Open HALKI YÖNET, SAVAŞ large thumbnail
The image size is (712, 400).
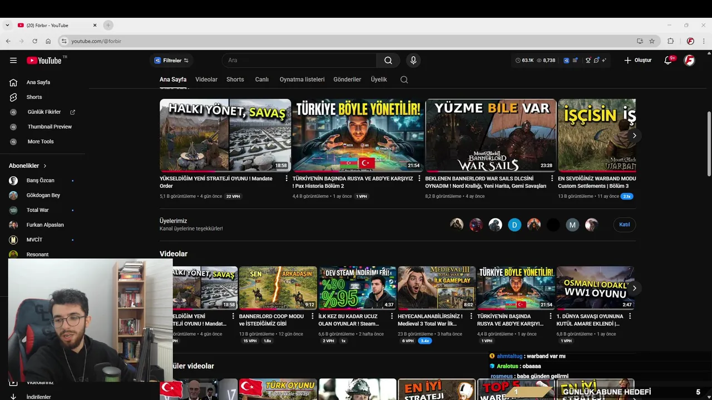tap(225, 135)
